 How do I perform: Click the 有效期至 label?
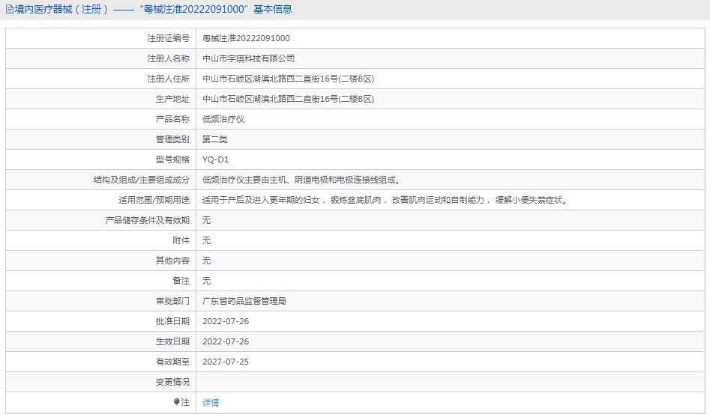[x=172, y=362]
